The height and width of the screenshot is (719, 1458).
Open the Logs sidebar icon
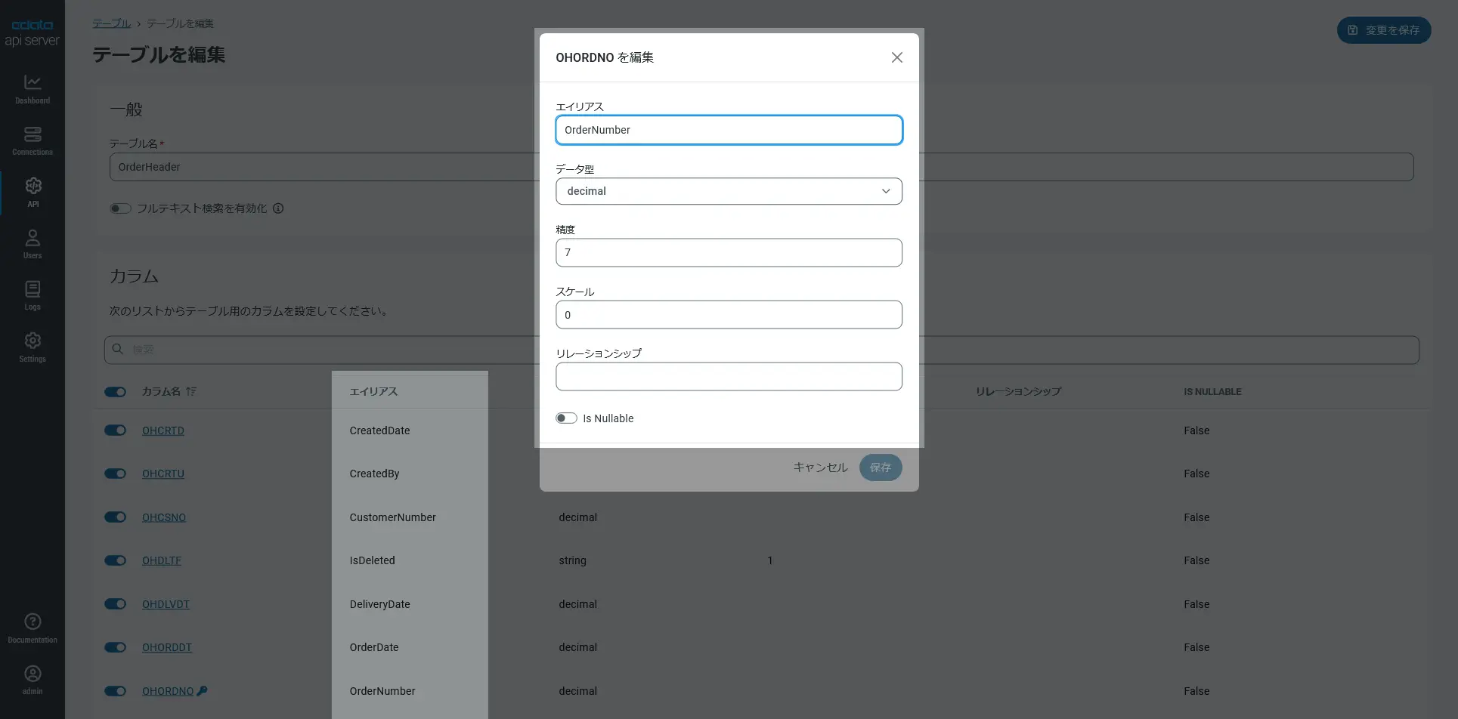click(33, 289)
